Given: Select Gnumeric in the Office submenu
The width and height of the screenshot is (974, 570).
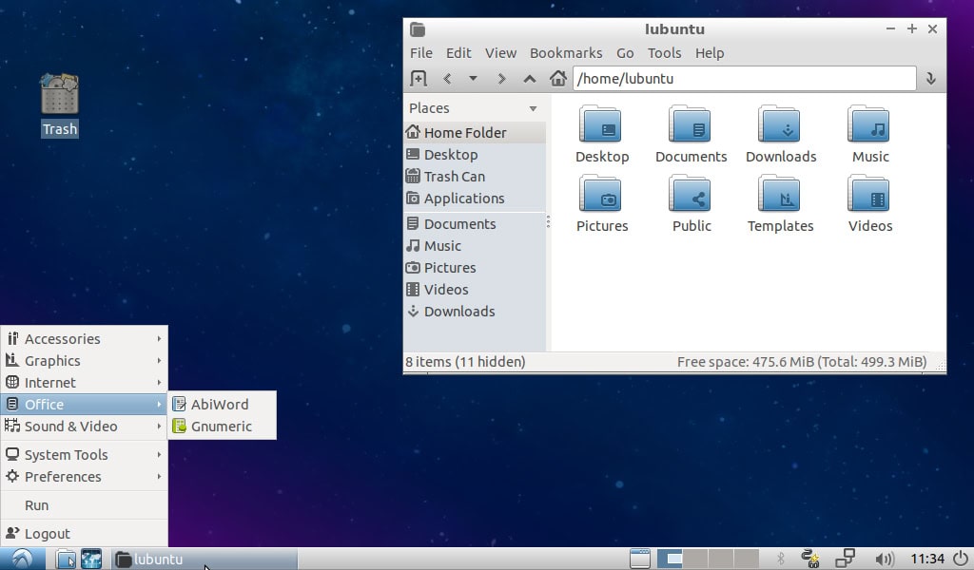Looking at the screenshot, I should [222, 427].
